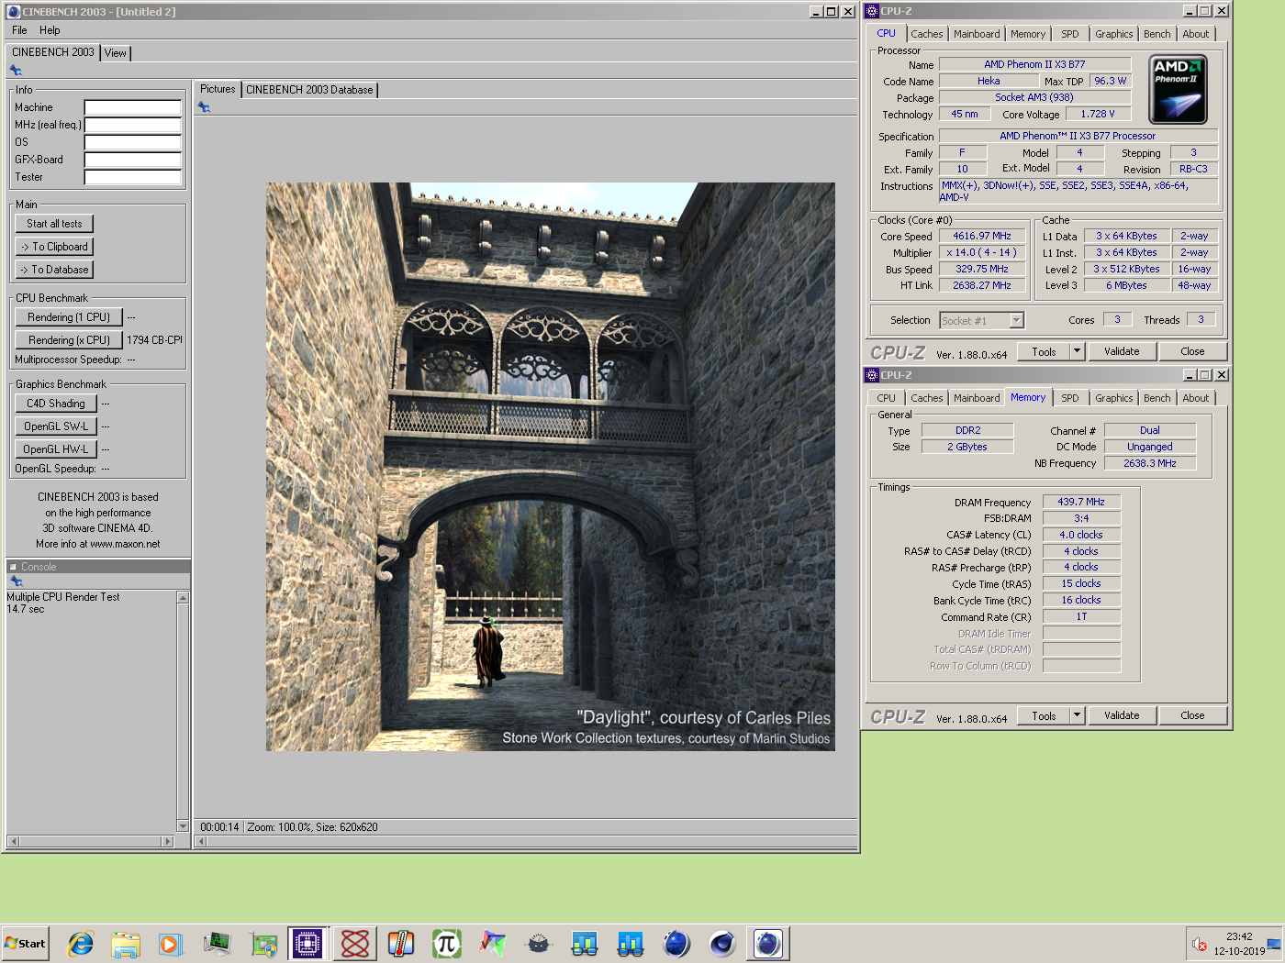Click the pin icon under the CINEBENCH 2003 tab
Screen dimensions: 1285x963
point(16,71)
